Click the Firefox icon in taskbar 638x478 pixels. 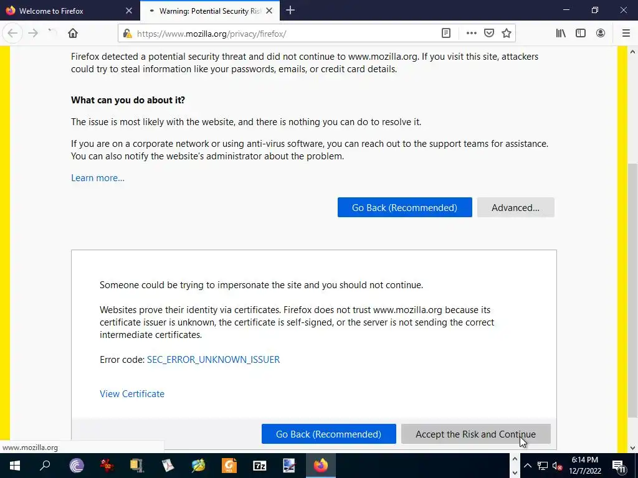pyautogui.click(x=321, y=466)
